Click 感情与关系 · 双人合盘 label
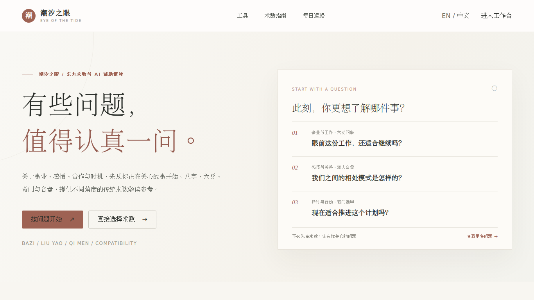The width and height of the screenshot is (534, 300). [333, 167]
